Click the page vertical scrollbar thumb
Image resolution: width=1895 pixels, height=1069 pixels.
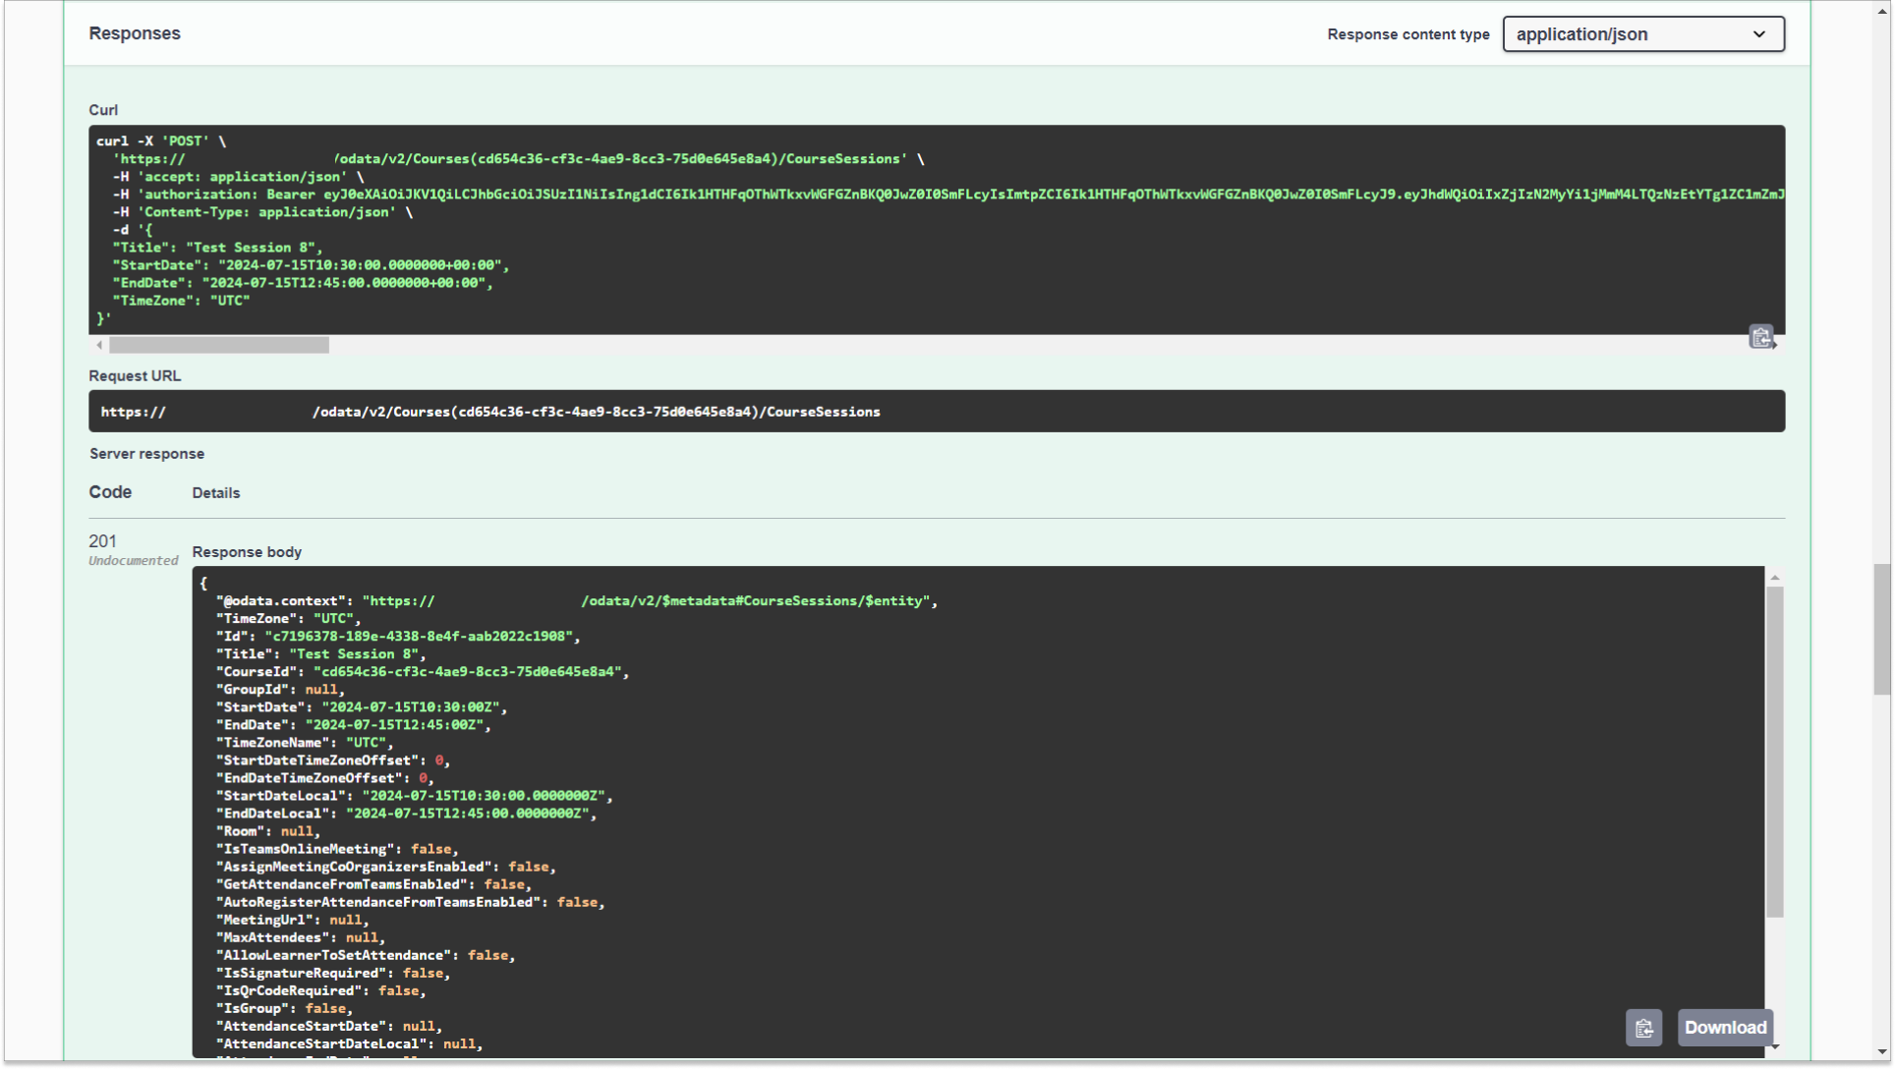[x=1881, y=629]
